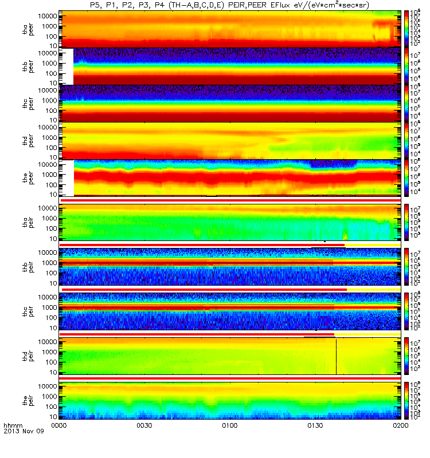Click the yellow segment of bar above thc peir
This screenshot has width=430, height=458.
click(x=374, y=290)
